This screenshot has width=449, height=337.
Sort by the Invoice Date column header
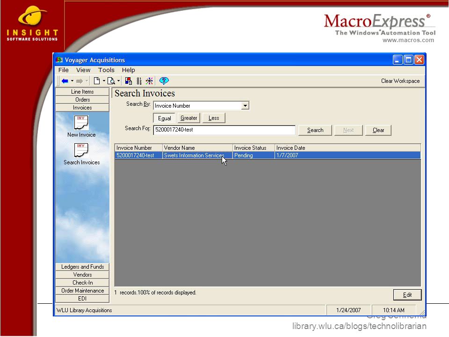(x=348, y=148)
